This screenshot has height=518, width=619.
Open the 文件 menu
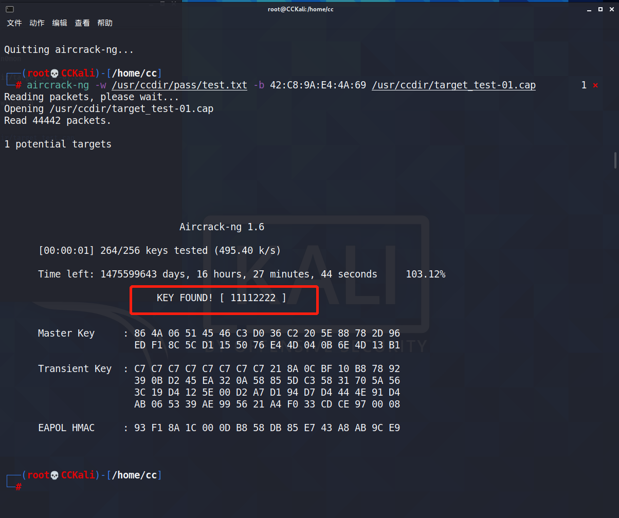[x=14, y=23]
